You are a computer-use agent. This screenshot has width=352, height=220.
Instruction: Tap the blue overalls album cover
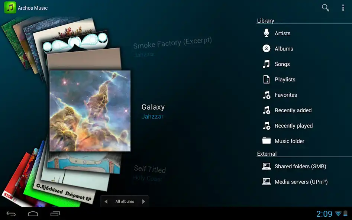pos(84,162)
